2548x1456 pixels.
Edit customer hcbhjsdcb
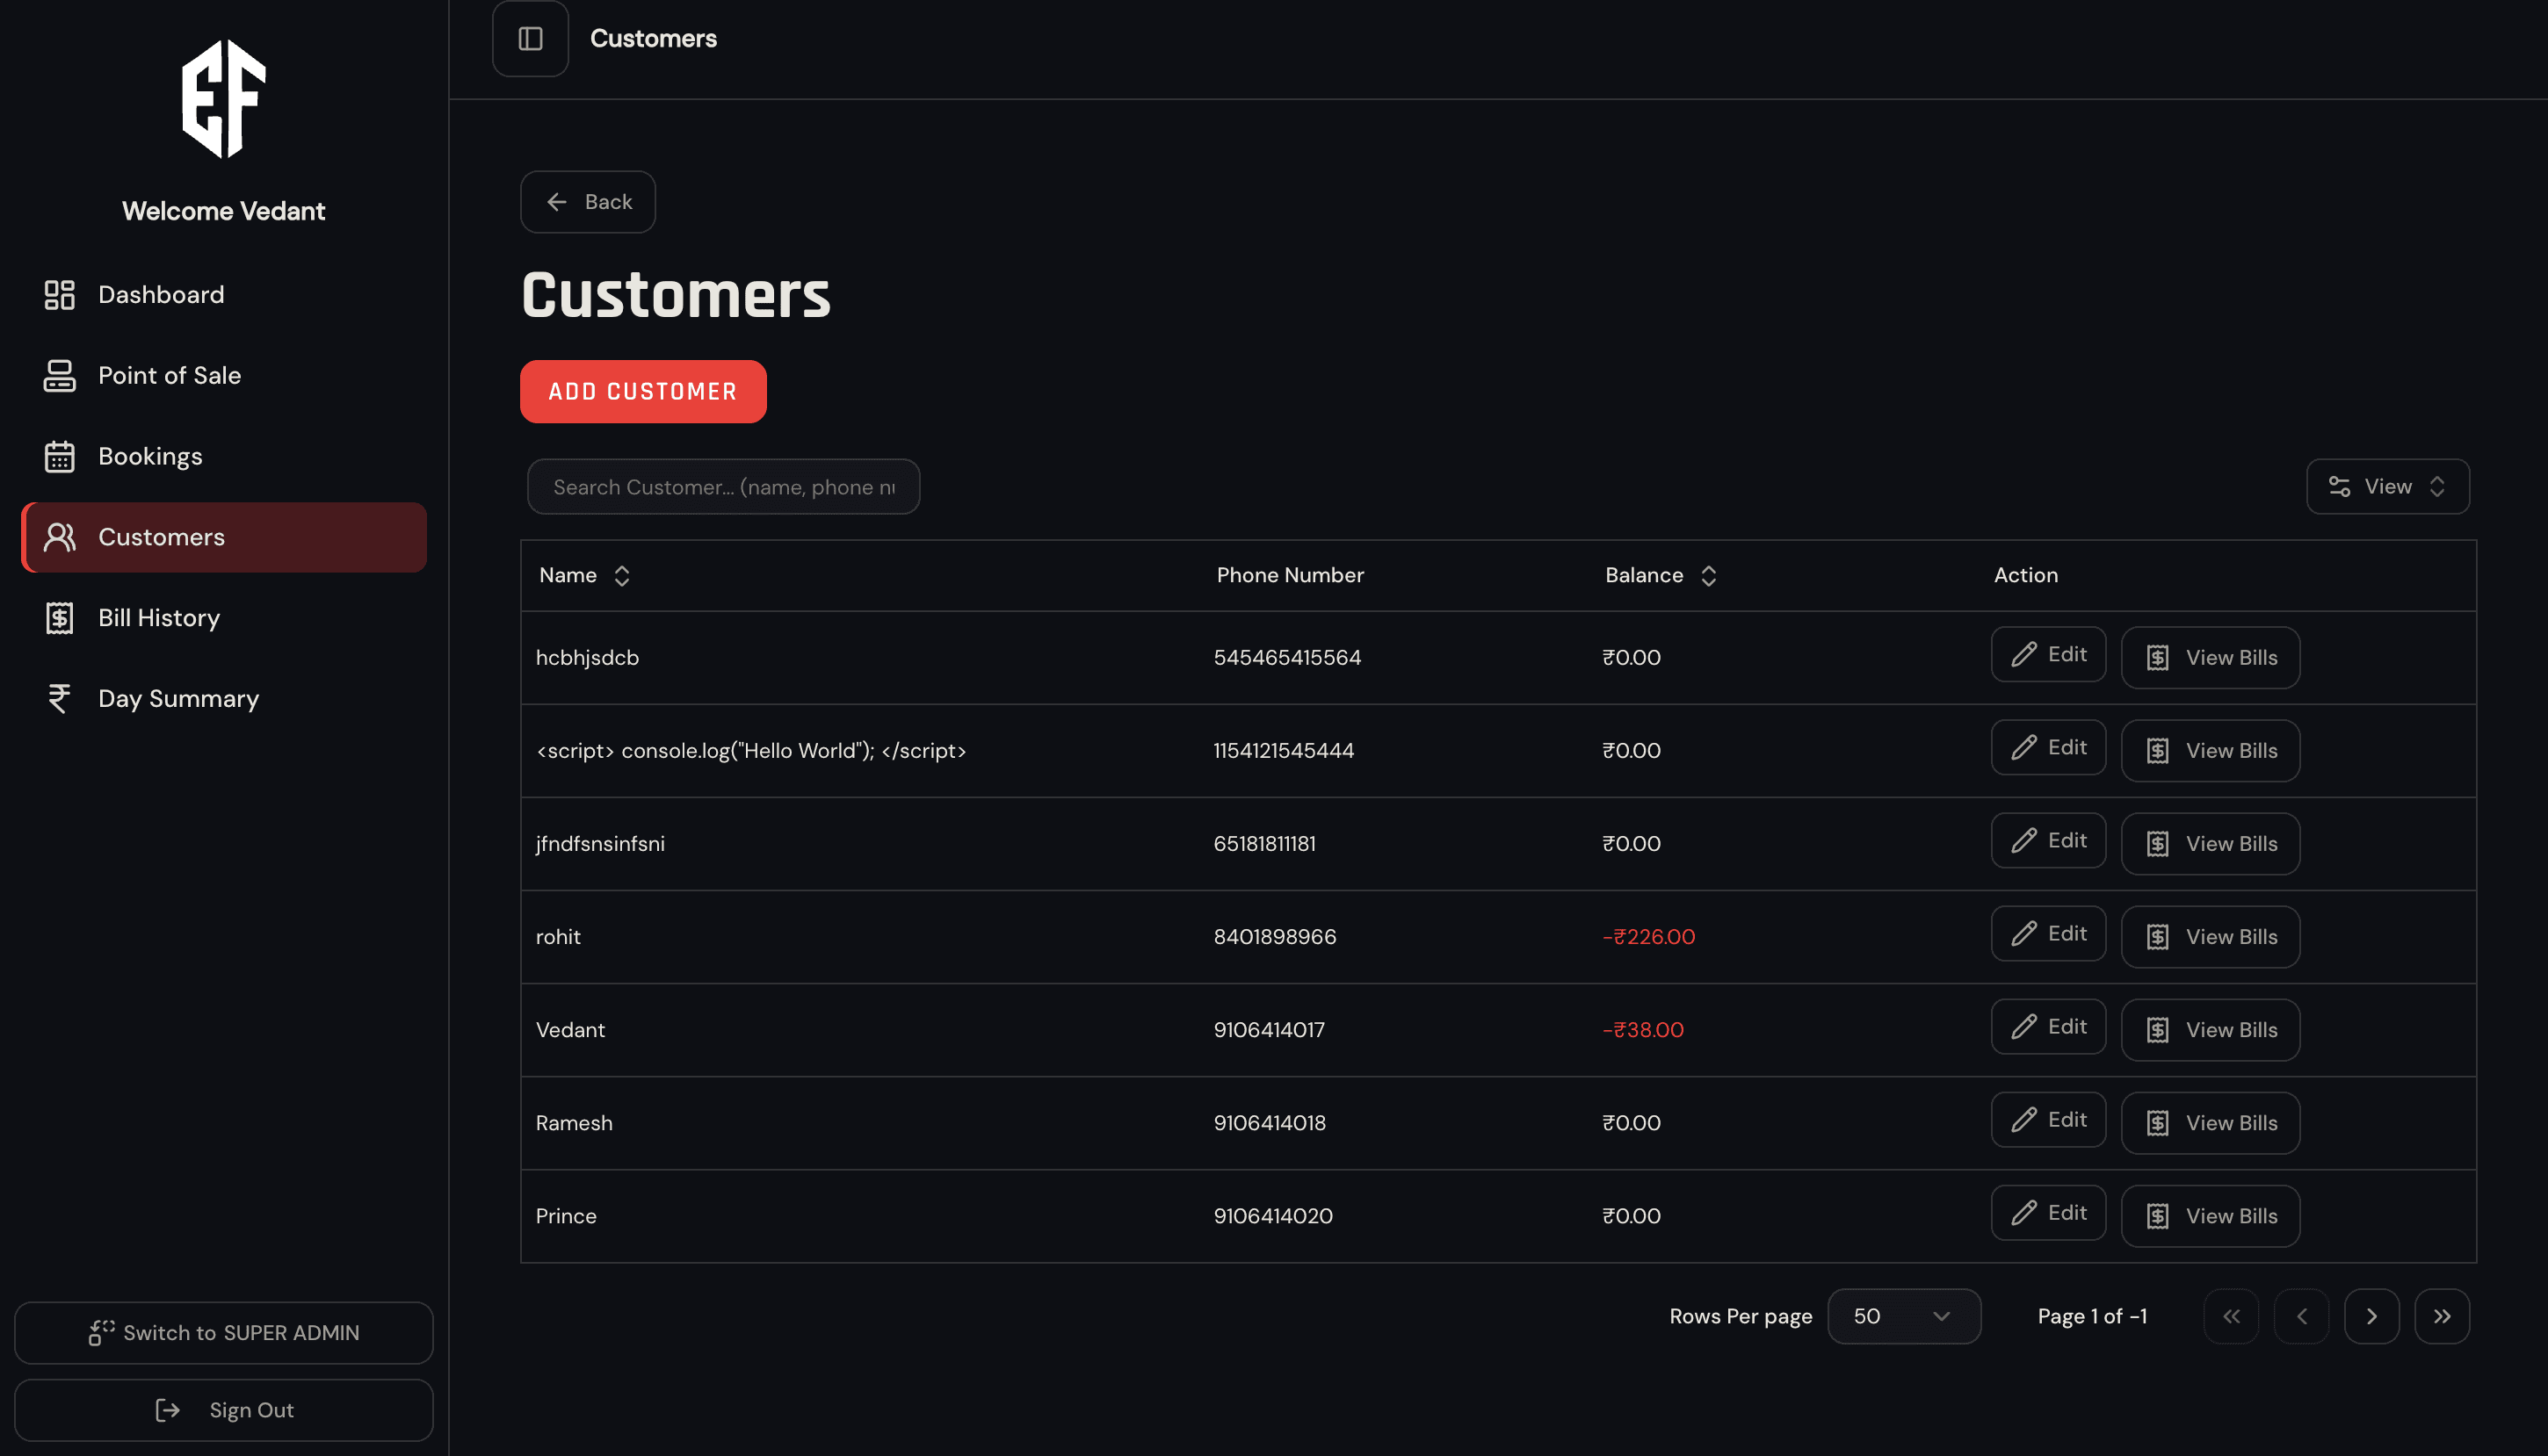(x=2048, y=654)
